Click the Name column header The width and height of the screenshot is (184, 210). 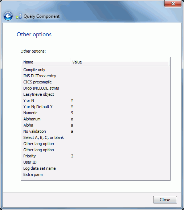[x=46, y=62]
